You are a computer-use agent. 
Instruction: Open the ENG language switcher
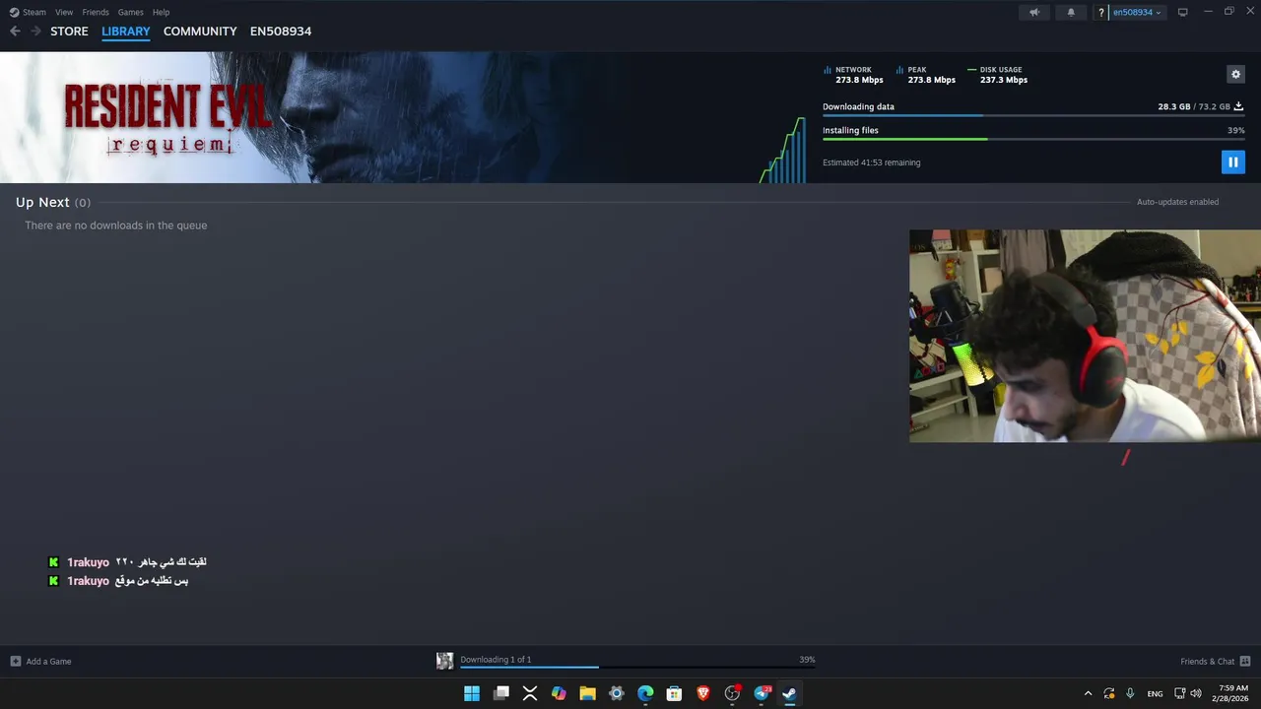[x=1155, y=693]
